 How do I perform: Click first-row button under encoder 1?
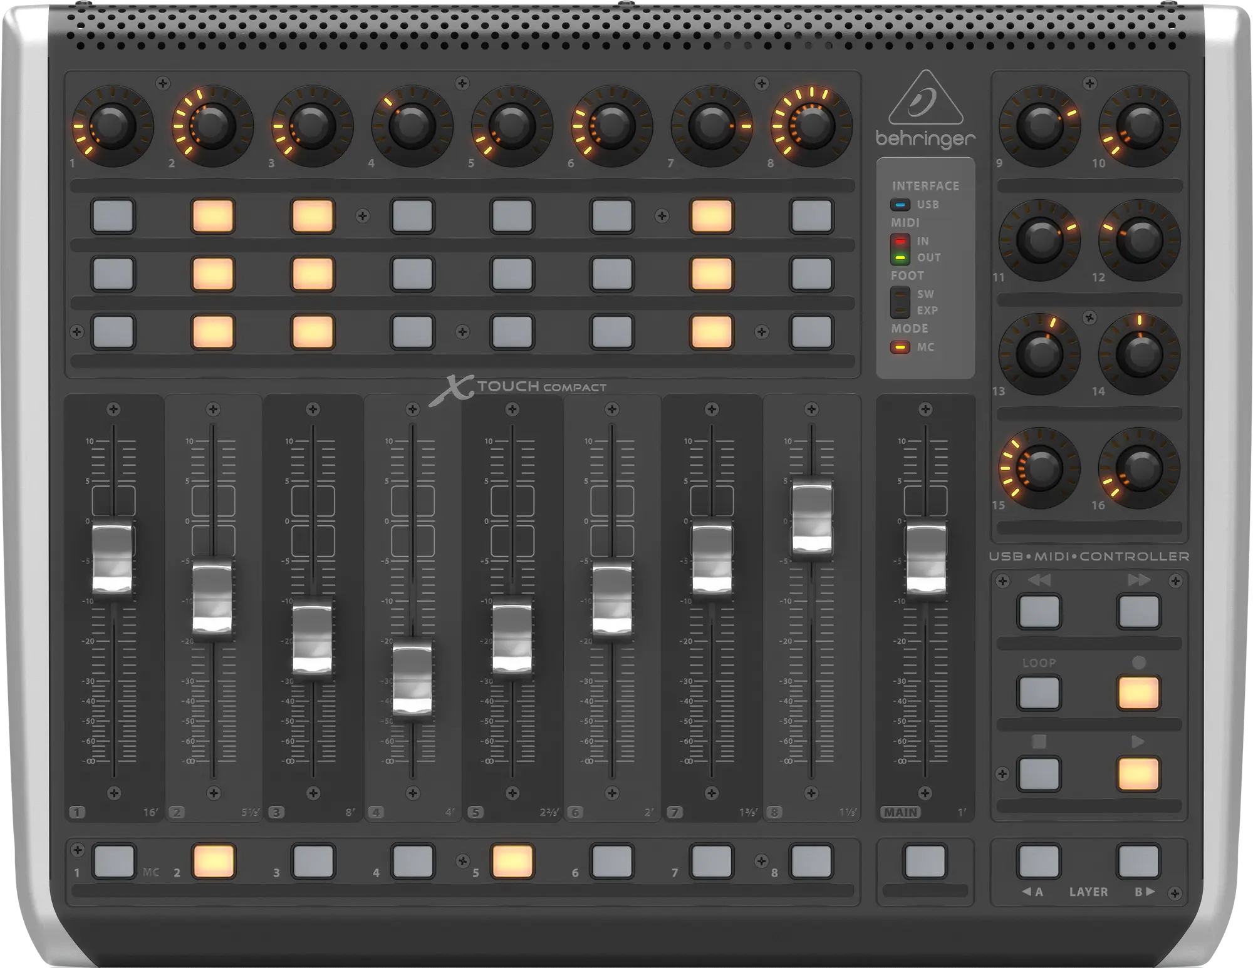coord(113,216)
